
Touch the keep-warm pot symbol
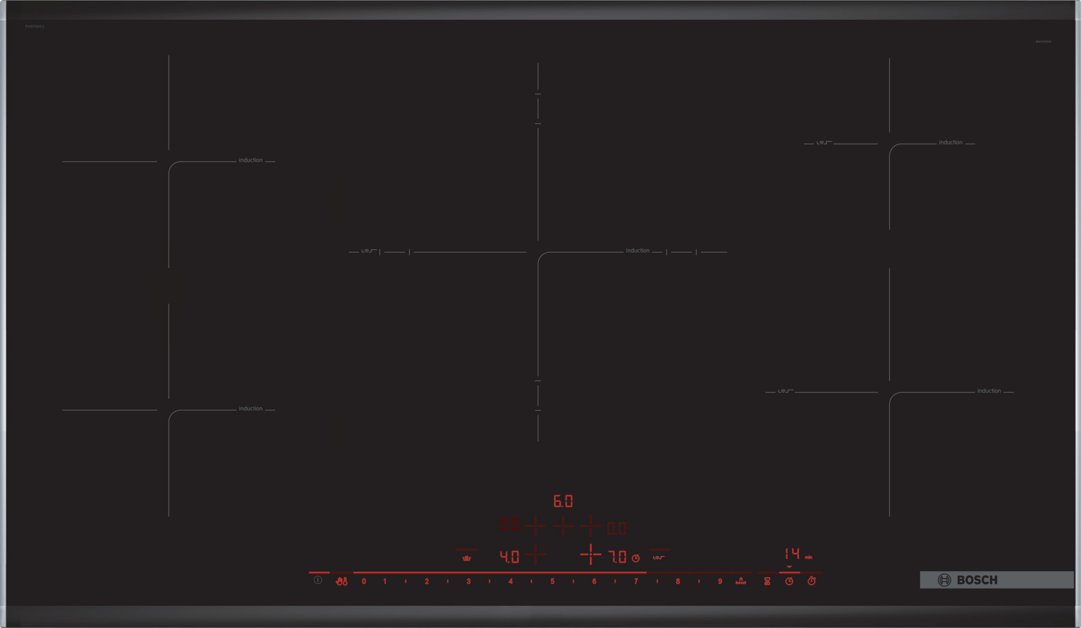coord(467,558)
